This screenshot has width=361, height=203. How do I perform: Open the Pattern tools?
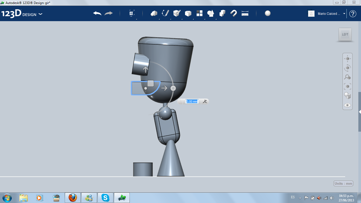click(200, 13)
